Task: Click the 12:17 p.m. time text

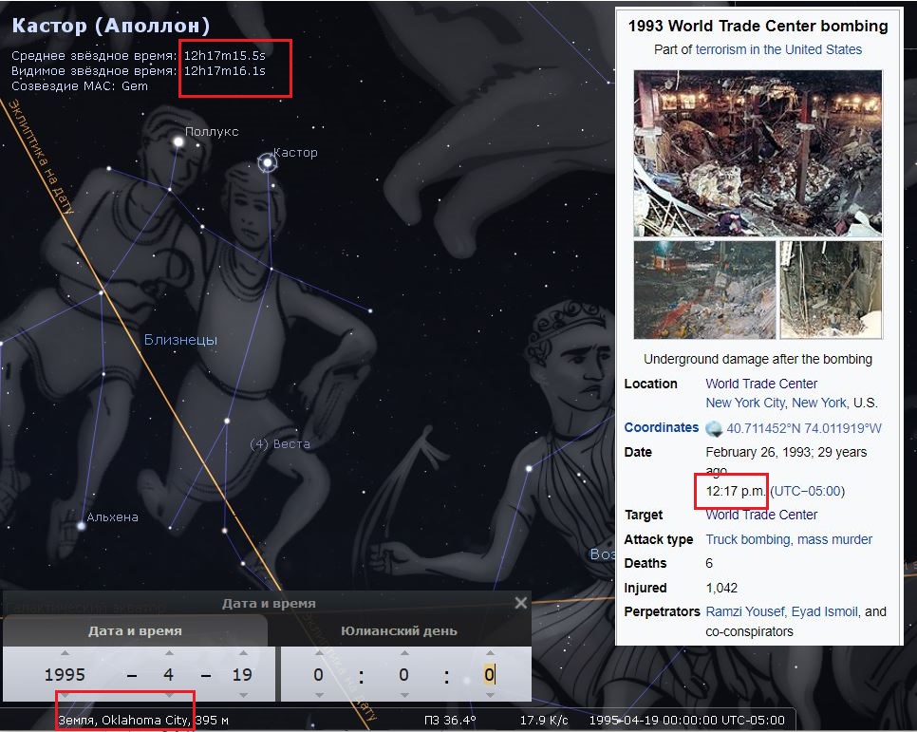Action: (735, 491)
